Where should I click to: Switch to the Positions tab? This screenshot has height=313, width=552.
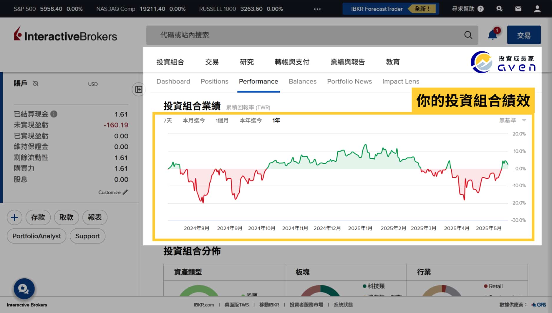[214, 81]
